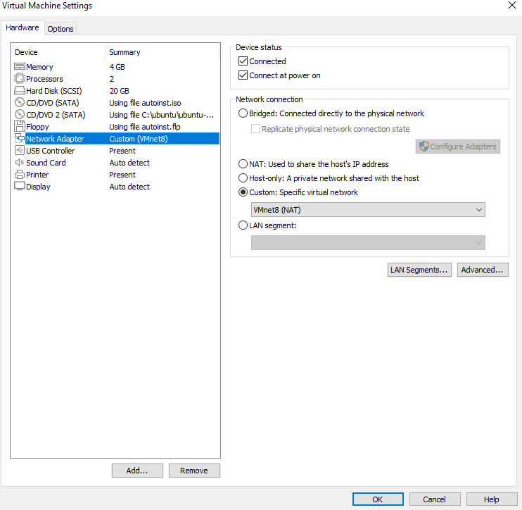Viewport: 522px width, 510px height.
Task: Click the Printer device icon
Action: [x=20, y=174]
